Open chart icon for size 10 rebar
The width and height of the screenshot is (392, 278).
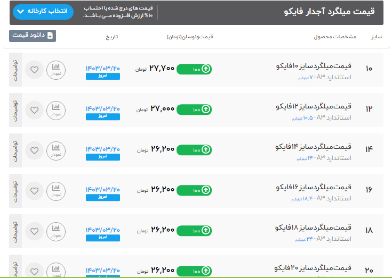coord(56,69)
